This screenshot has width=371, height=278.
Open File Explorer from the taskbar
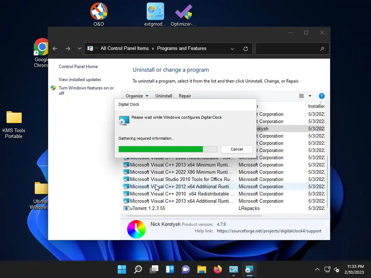tap(201, 269)
